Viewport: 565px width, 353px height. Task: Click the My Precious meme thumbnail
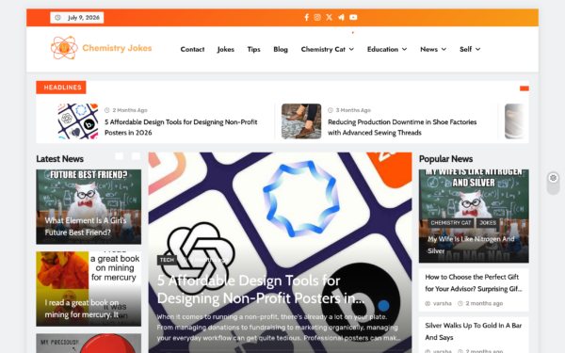(x=89, y=344)
